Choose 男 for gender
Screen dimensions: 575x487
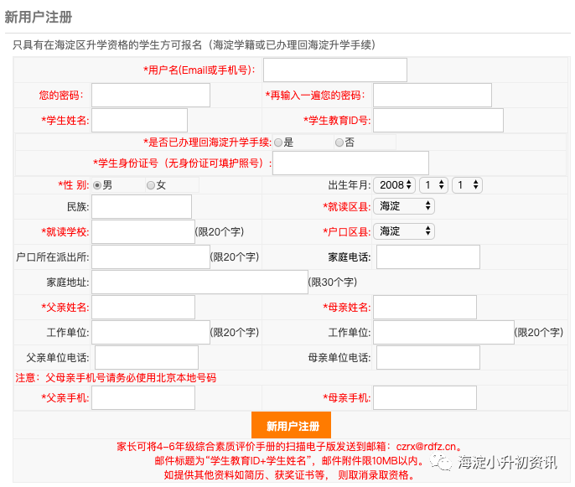(97, 185)
